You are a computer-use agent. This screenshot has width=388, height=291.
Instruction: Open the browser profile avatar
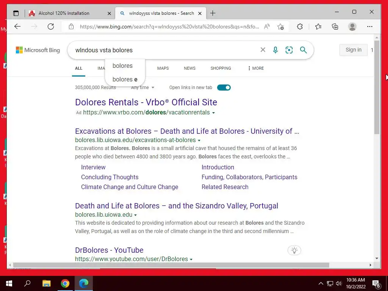[352, 27]
